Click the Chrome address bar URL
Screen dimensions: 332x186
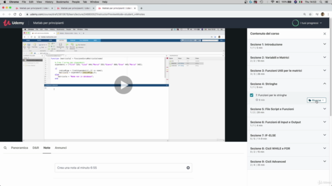[87, 14]
